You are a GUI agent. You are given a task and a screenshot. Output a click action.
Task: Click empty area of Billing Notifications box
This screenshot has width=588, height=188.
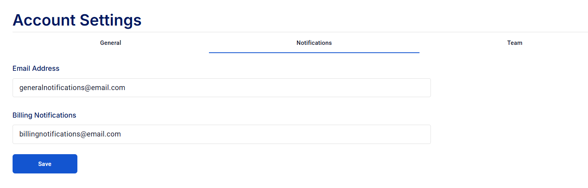point(275,134)
